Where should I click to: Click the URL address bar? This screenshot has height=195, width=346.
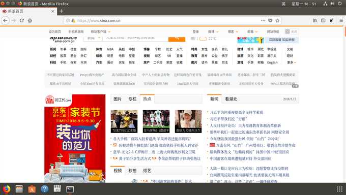[x=168, y=20]
